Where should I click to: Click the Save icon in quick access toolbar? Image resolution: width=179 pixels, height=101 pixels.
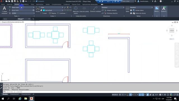pyautogui.click(x=12, y=1)
